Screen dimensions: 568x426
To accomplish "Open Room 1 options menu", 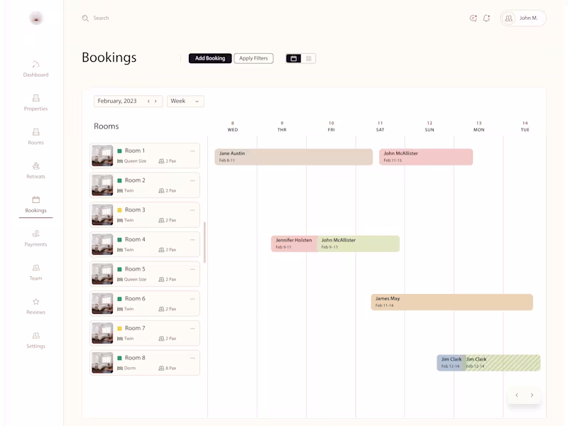I will (192, 151).
